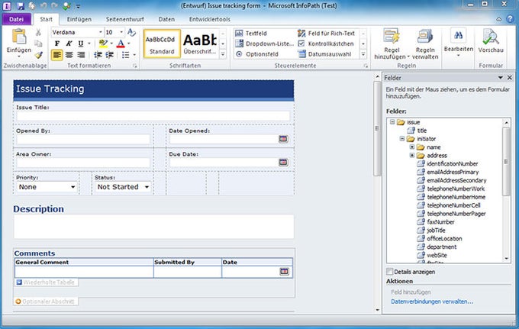
Task: Switch to the Daten tab
Action: click(166, 19)
